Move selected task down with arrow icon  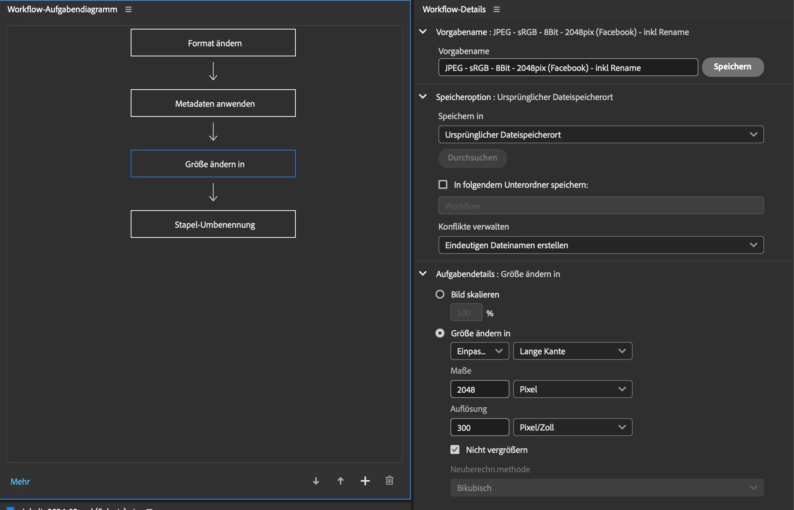tap(316, 481)
